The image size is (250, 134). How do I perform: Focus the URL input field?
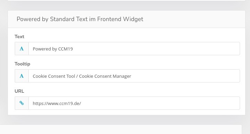click(134, 103)
